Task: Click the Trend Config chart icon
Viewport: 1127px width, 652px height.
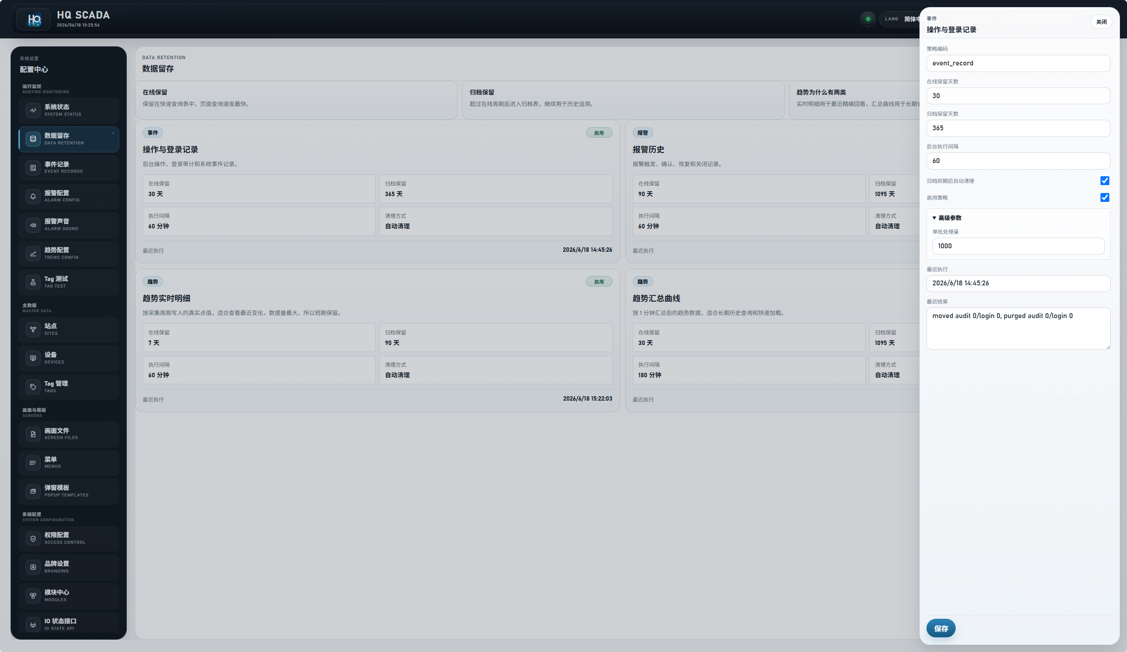Action: (x=33, y=254)
